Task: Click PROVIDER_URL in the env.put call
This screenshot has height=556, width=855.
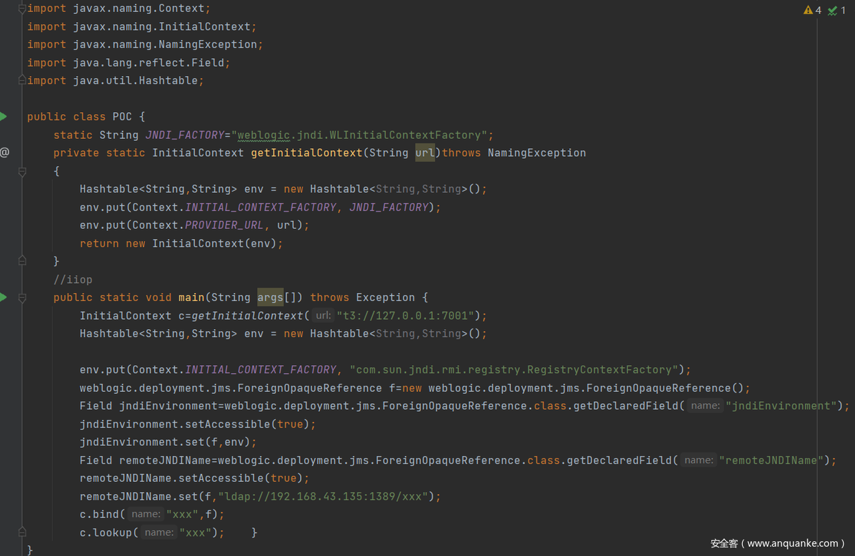Action: pyautogui.click(x=224, y=225)
